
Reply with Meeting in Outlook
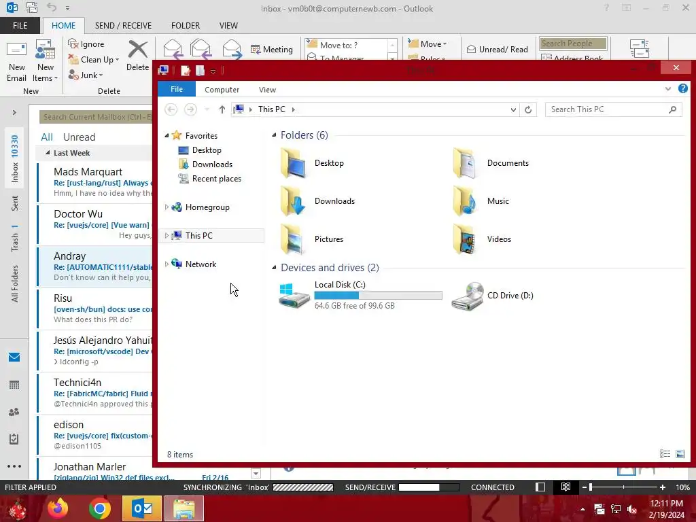[272, 49]
